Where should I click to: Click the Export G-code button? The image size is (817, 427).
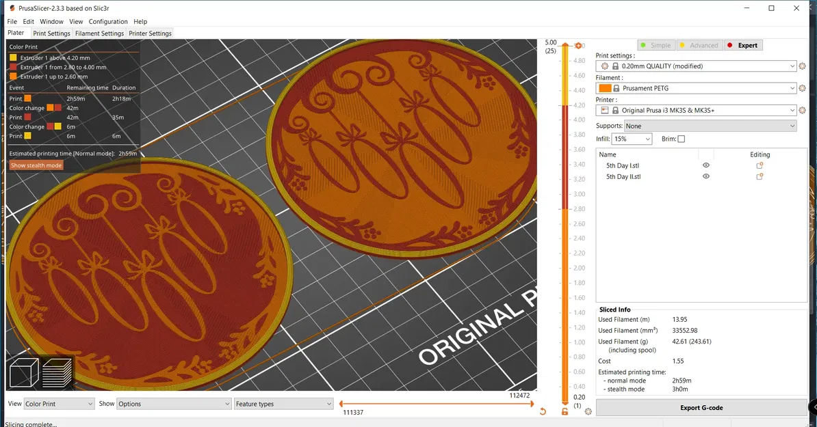coord(701,408)
